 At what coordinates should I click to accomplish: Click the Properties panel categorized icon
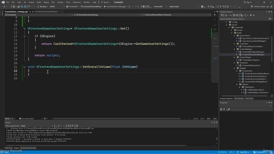click(221, 110)
